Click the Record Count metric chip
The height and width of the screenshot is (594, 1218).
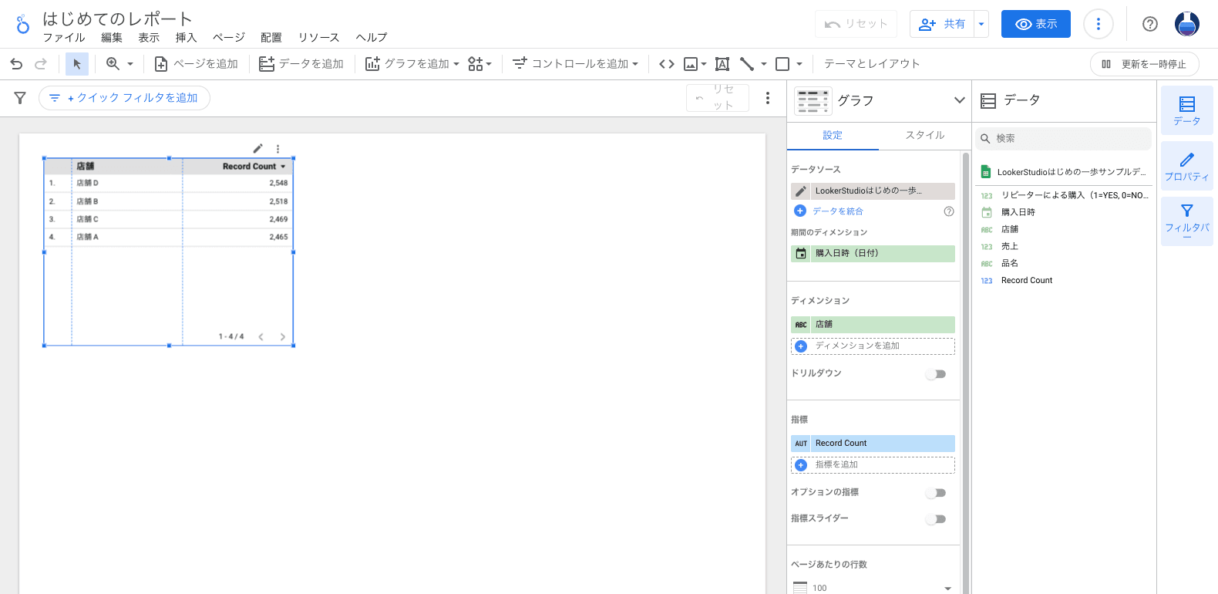pos(873,444)
